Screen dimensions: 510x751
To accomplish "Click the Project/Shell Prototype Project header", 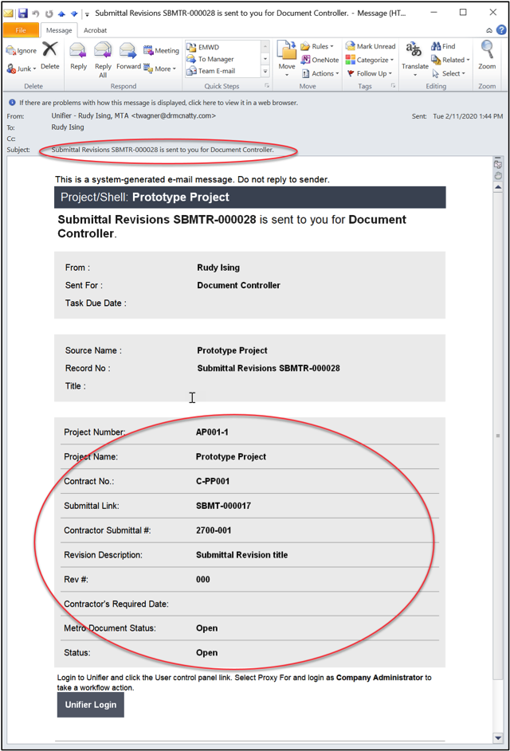I will 249,198.
